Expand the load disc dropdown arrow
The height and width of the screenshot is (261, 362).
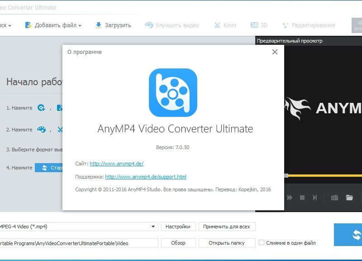point(10,25)
